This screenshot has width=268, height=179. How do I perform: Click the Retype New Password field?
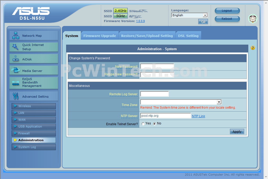coord(157,75)
